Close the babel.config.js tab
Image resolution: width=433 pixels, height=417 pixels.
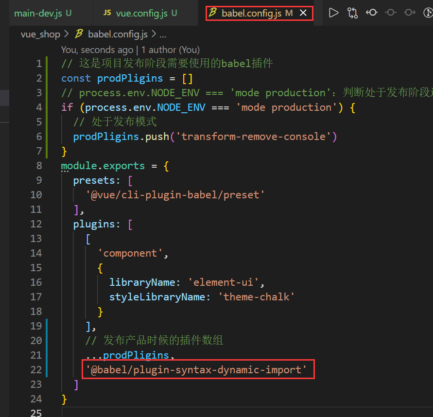point(303,13)
